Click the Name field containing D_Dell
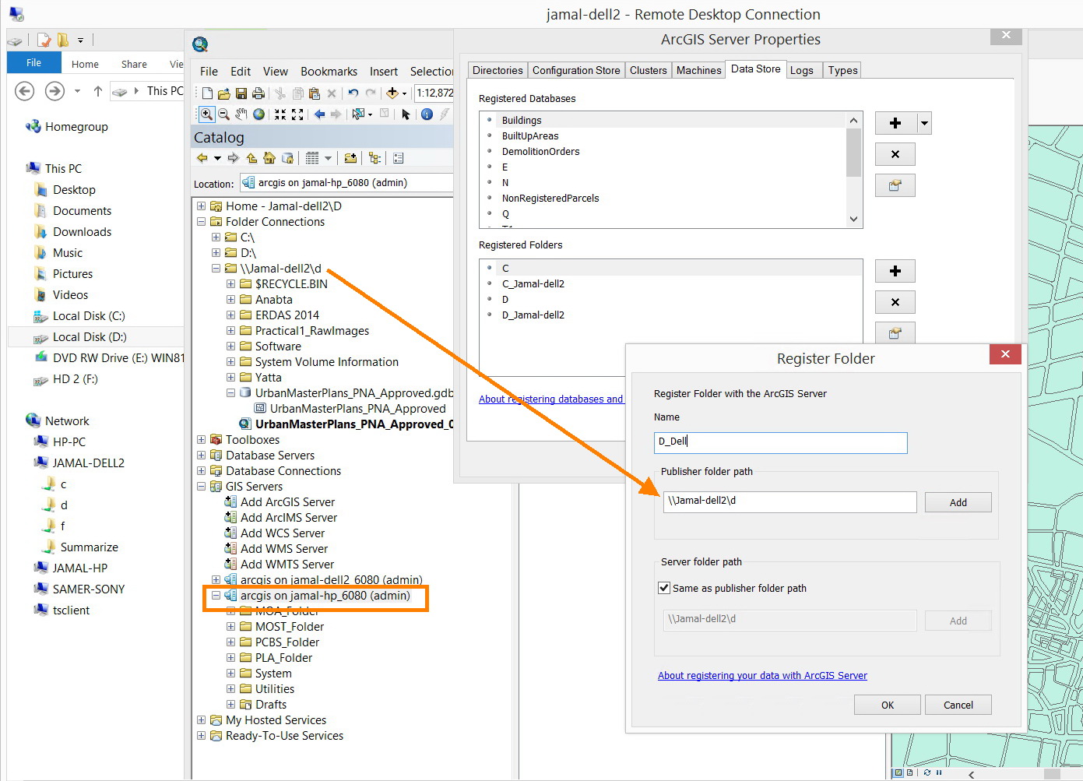The height and width of the screenshot is (781, 1083). (x=781, y=442)
